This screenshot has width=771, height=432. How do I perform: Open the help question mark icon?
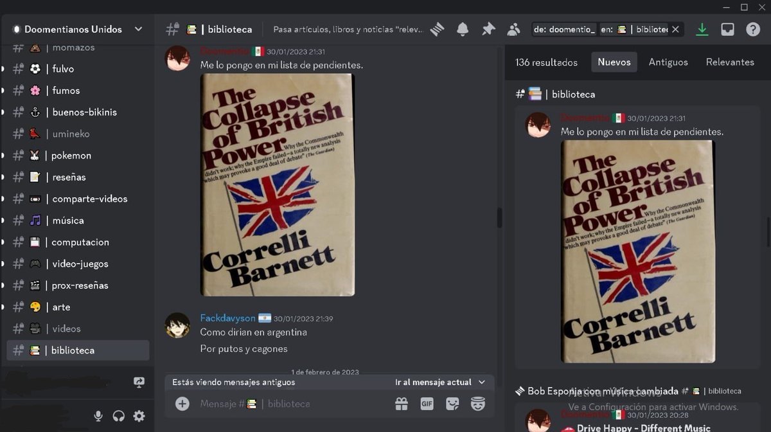(x=753, y=29)
